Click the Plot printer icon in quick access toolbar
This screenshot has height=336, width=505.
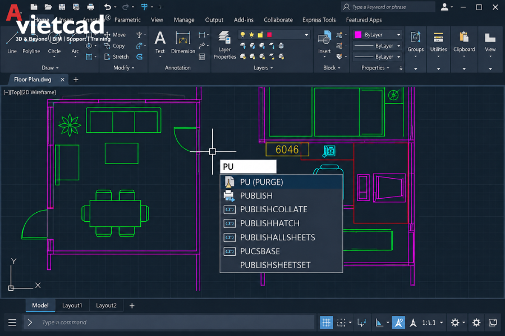(x=90, y=7)
